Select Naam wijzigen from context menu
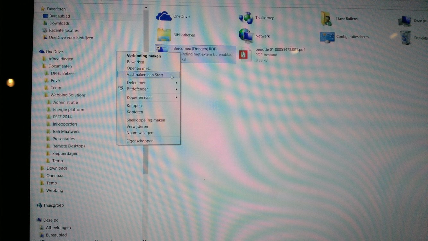This screenshot has height=241, width=428. click(x=140, y=133)
